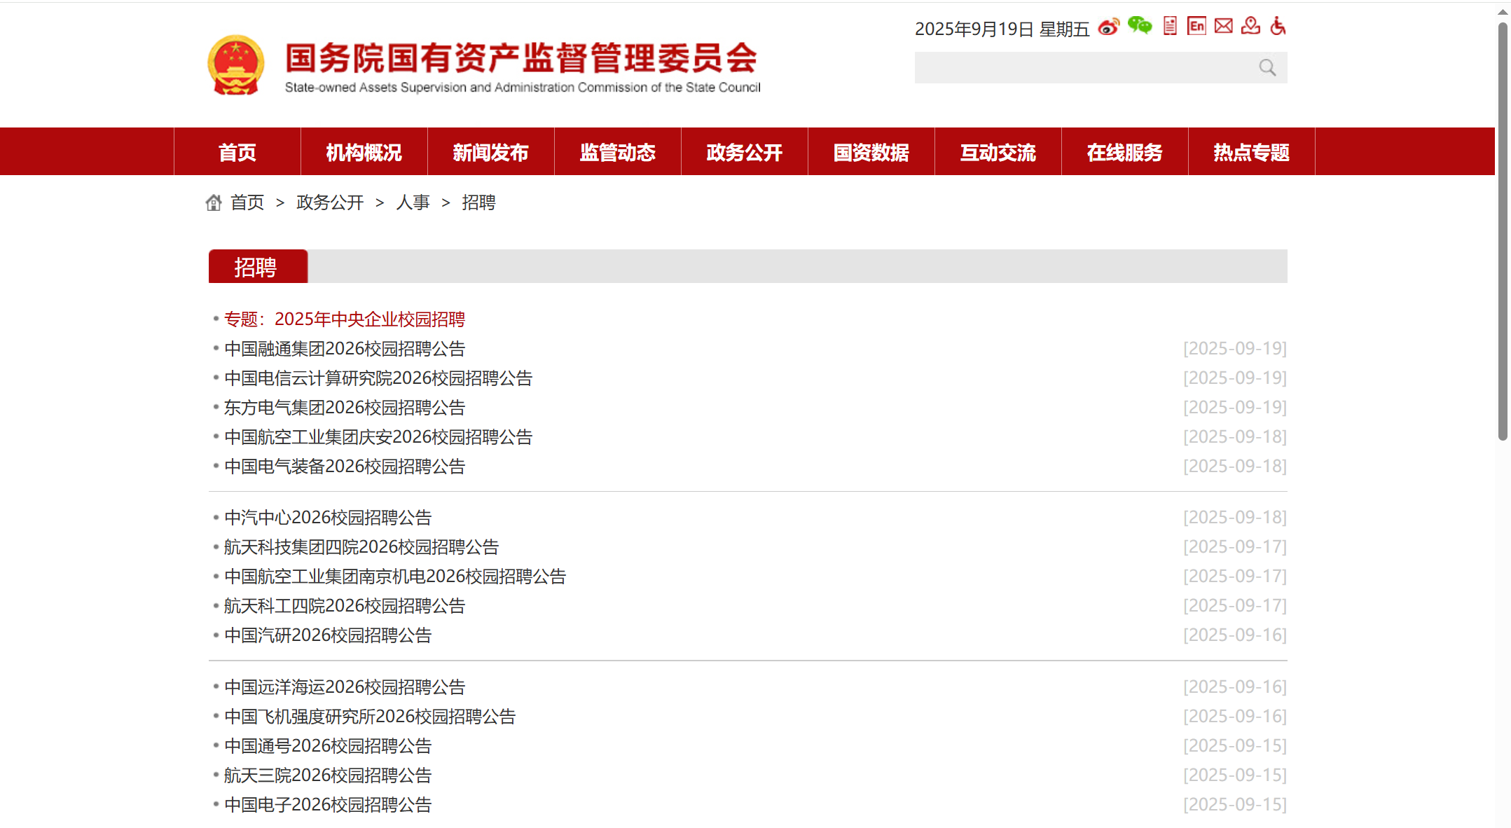The image size is (1511, 828).
Task: Go to 招聘 in the breadcrumb
Action: pos(478,202)
